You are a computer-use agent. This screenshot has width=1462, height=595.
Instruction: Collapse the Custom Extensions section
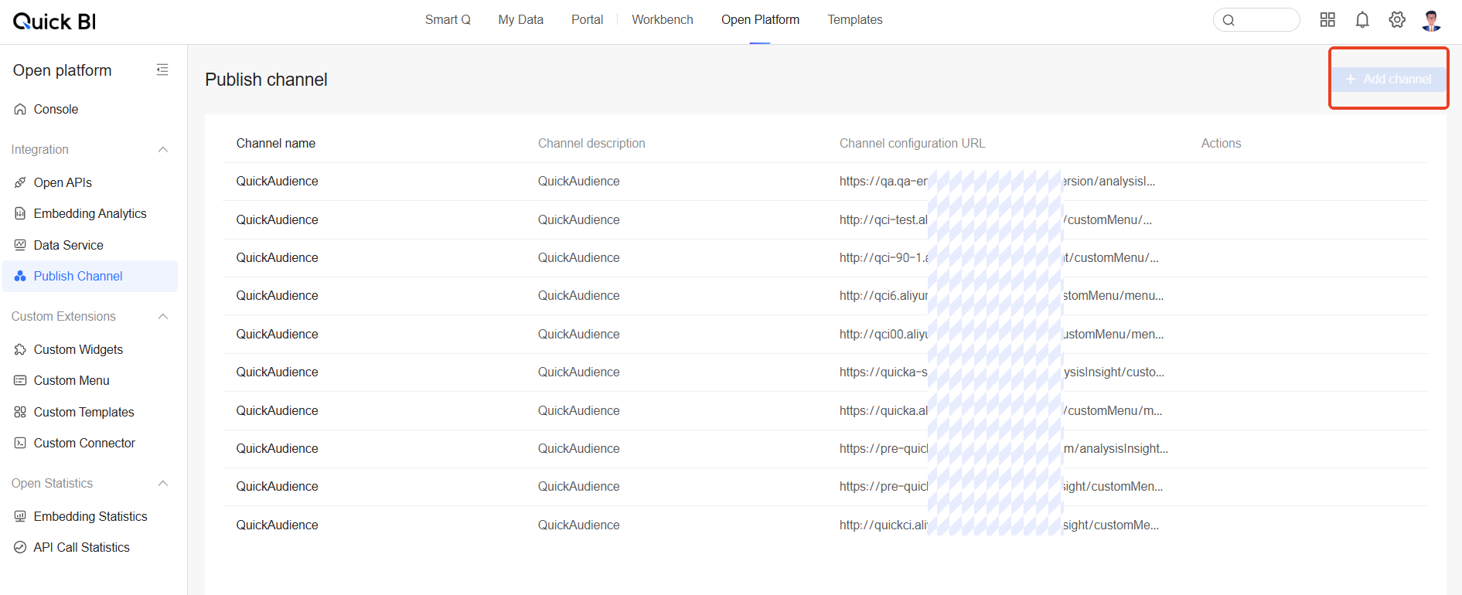pyautogui.click(x=162, y=317)
